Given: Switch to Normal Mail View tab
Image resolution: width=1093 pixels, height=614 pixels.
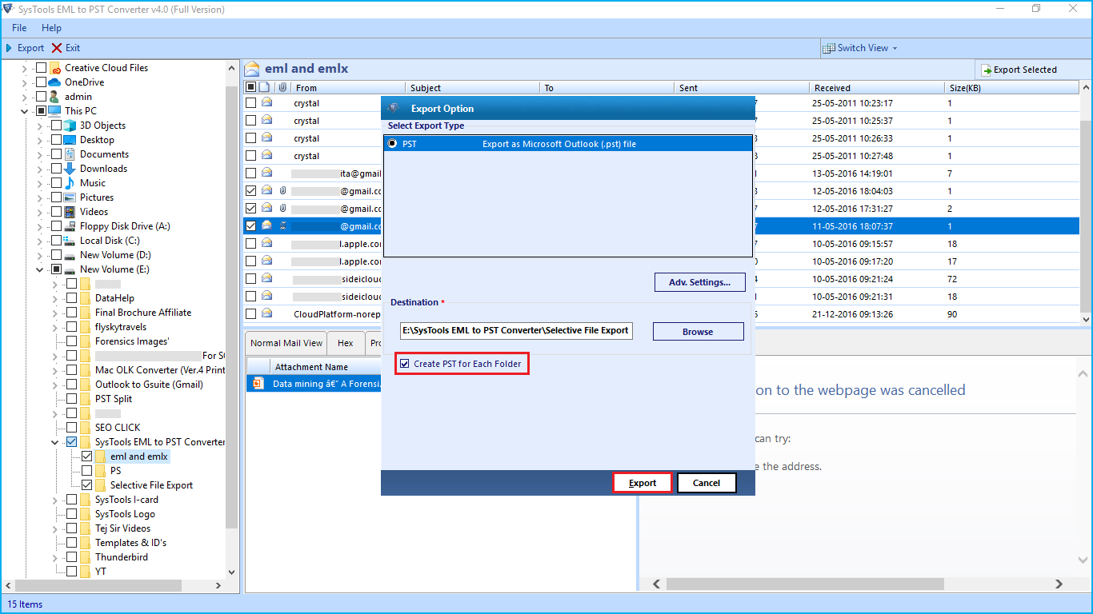Looking at the screenshot, I should tap(286, 343).
